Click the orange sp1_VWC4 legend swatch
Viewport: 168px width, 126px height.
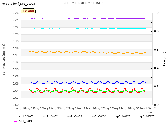tap(88, 117)
